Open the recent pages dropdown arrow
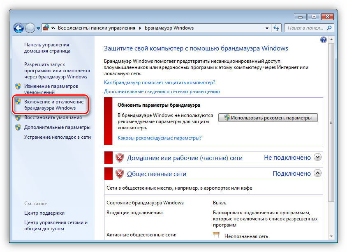 click(x=39, y=28)
